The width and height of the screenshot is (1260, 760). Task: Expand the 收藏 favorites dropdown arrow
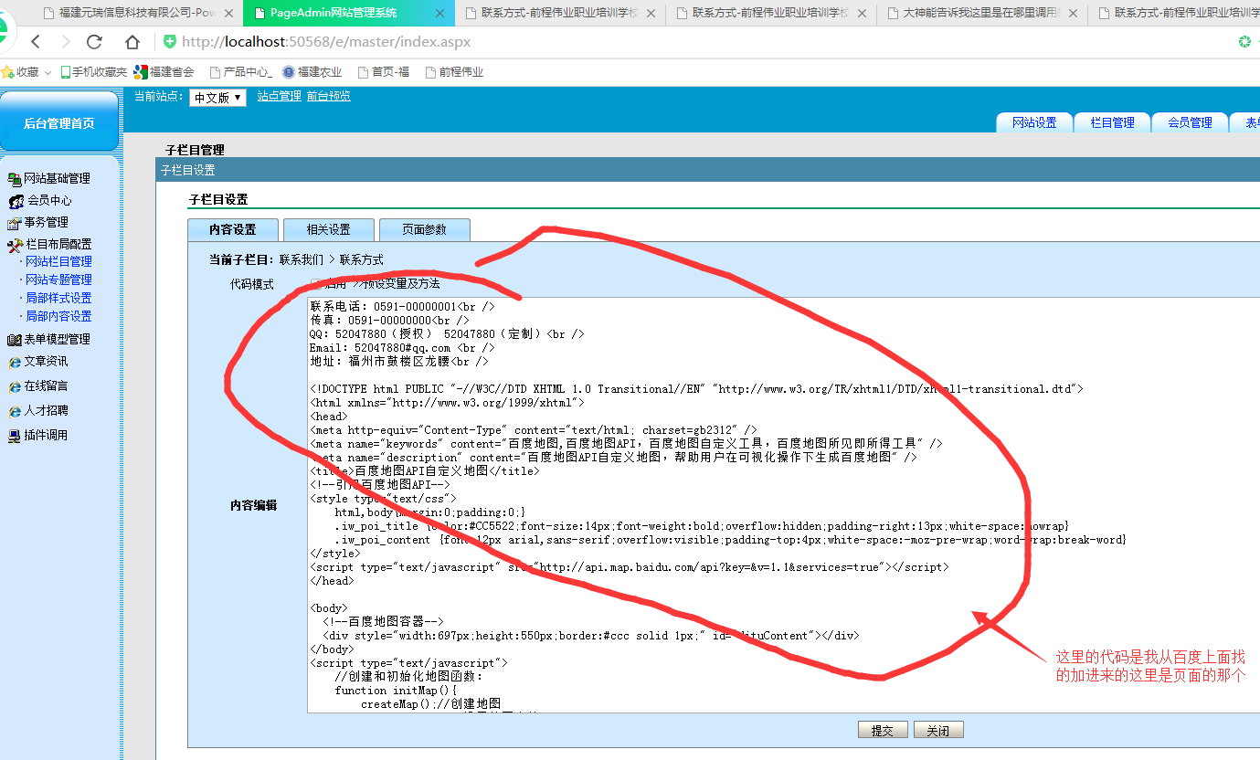[x=48, y=72]
